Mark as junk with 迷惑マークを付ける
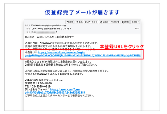Screen dimensions: 167x114 110,22
